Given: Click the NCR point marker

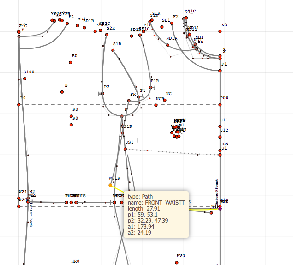Looking at the screenshot, I should point(156,105).
